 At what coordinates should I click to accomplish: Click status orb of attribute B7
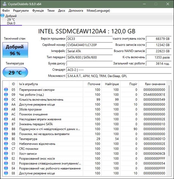pos(6,124)
